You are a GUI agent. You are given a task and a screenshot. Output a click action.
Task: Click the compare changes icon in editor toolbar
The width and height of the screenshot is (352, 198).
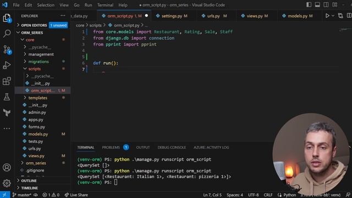point(340,16)
